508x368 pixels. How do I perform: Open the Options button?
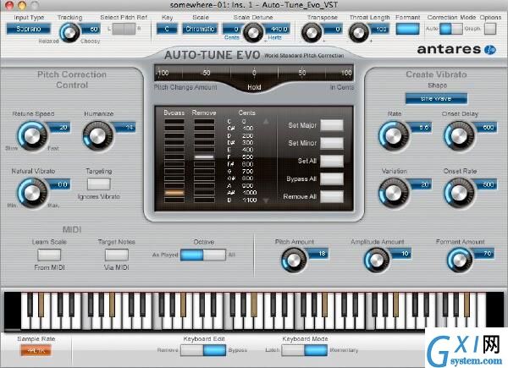click(x=490, y=29)
